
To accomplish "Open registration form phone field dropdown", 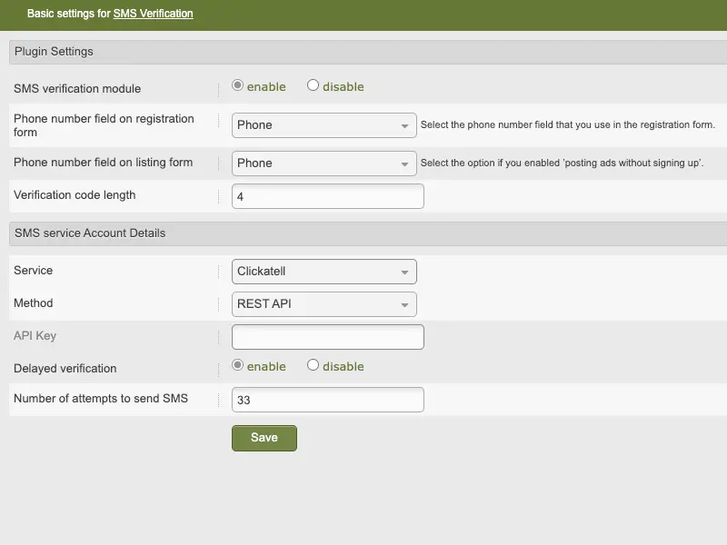I will 324,125.
